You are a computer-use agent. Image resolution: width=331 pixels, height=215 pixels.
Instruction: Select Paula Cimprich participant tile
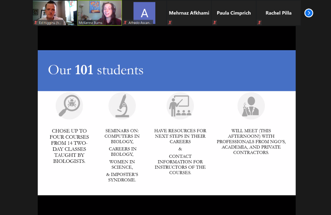pyautogui.click(x=234, y=13)
